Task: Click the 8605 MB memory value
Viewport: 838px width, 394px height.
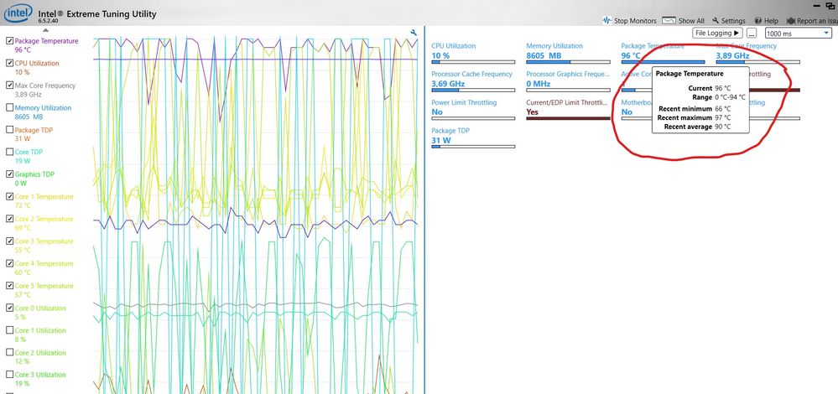Action: click(544, 55)
